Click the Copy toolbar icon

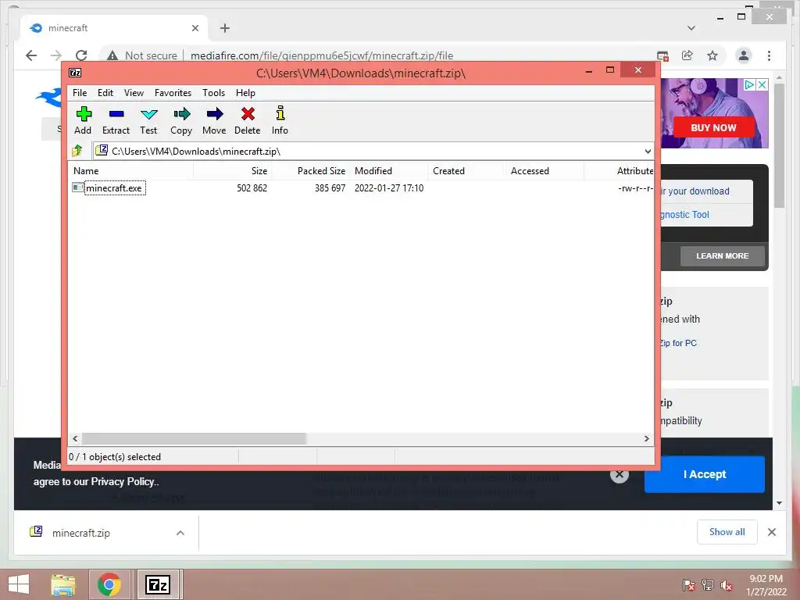coord(181,114)
